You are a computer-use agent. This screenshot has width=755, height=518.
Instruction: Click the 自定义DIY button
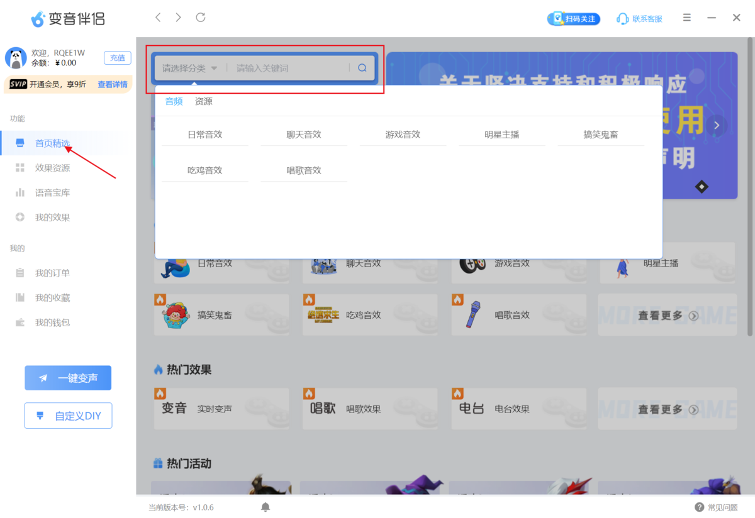[x=68, y=416]
